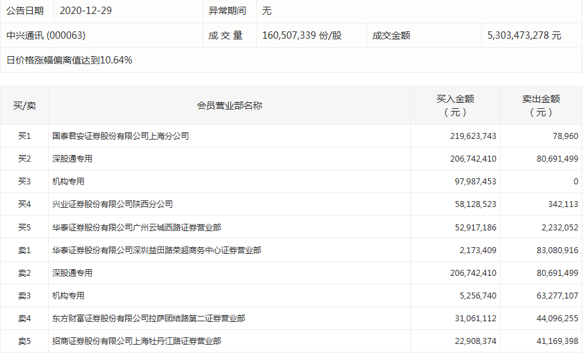Click the 无 value for abnormal period
Screen dimensions: 583x356
(x=266, y=11)
